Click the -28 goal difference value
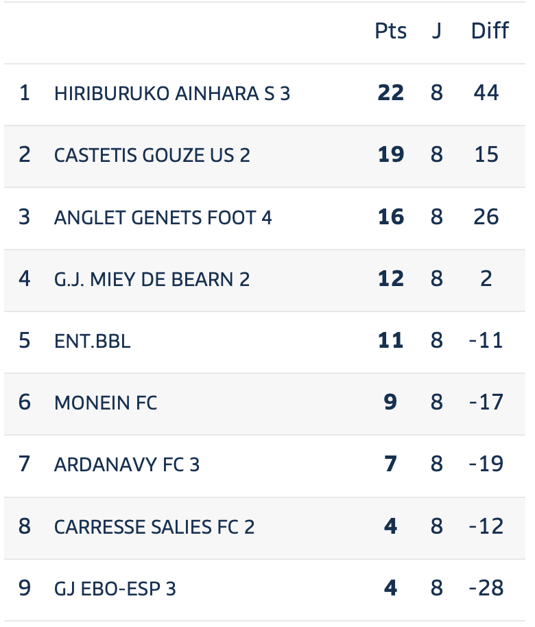Screen dimensions: 535x627 486,588
